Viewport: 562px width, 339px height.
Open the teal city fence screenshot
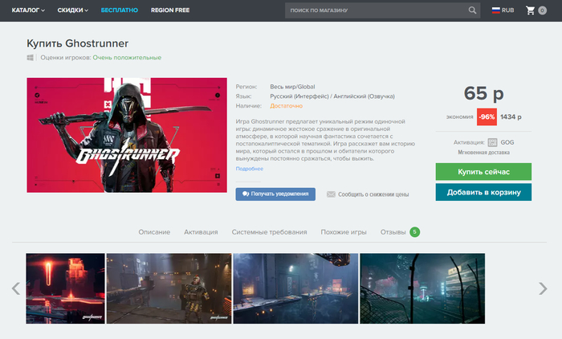(422, 288)
